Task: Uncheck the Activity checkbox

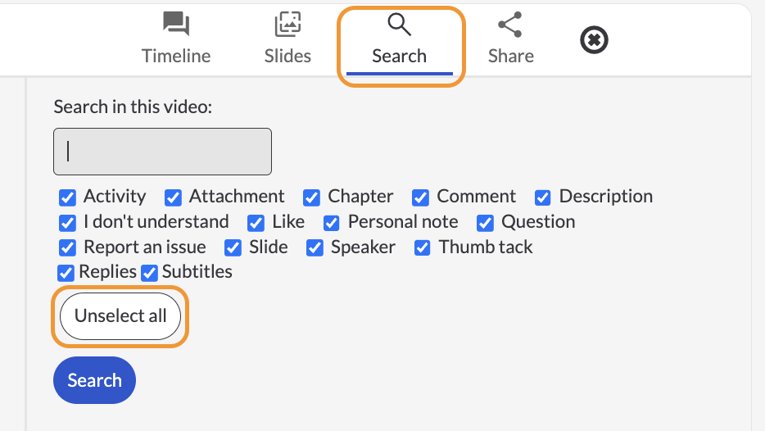Action: [67, 197]
